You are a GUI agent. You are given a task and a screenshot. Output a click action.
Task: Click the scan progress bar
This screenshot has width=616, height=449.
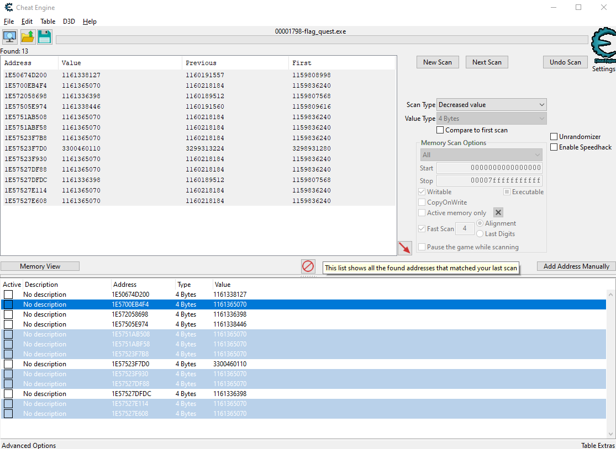(322, 40)
